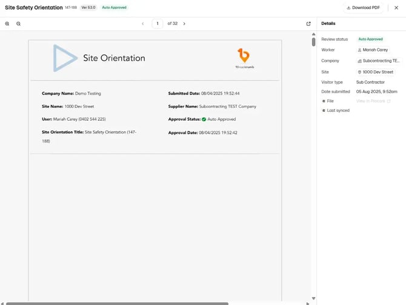Click the 'Sub Contractor' visitor type value
The image size is (406, 305).
[370, 82]
